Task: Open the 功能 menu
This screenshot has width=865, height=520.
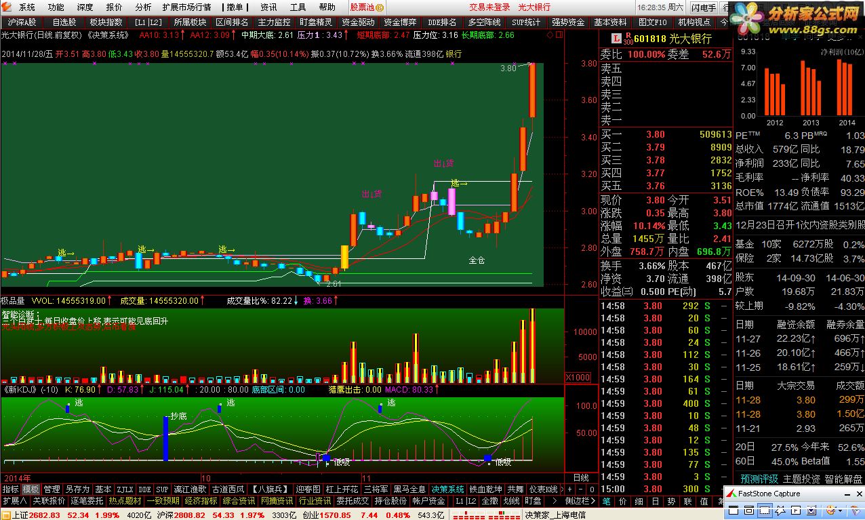Action: (56, 7)
